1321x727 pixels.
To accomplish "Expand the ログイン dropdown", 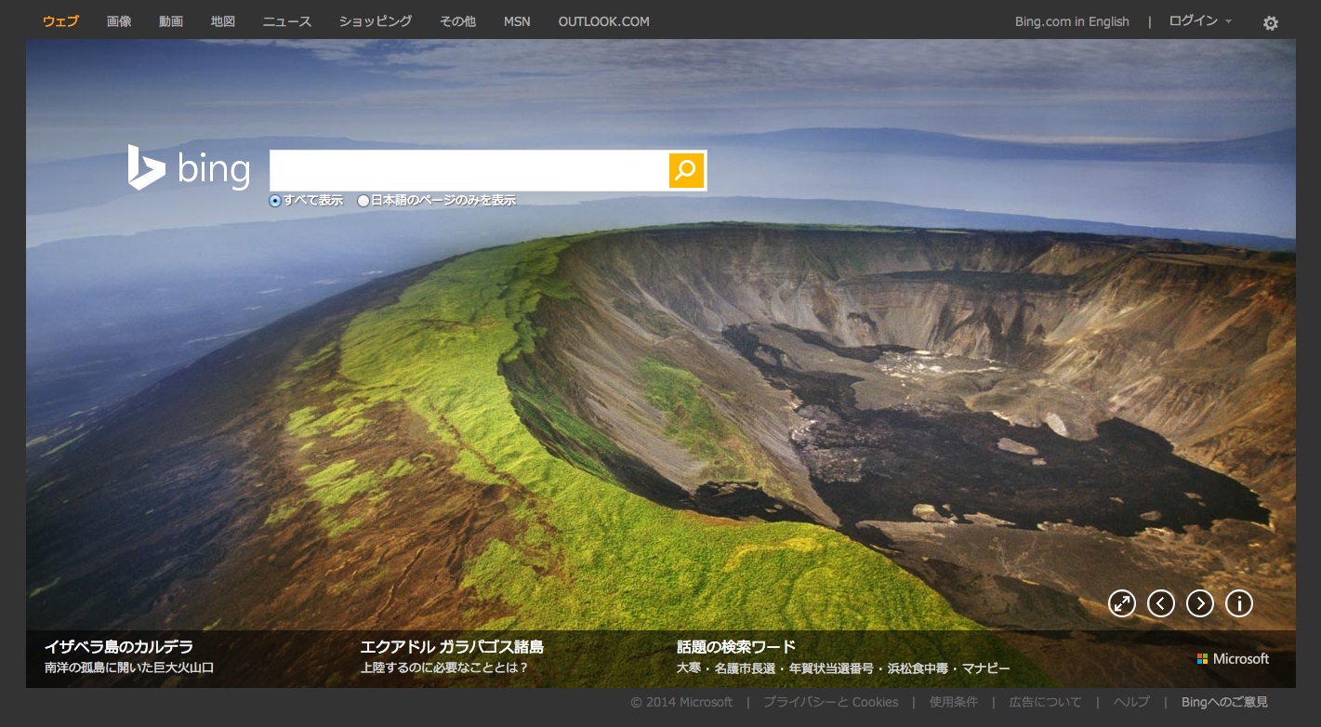I will [1200, 21].
